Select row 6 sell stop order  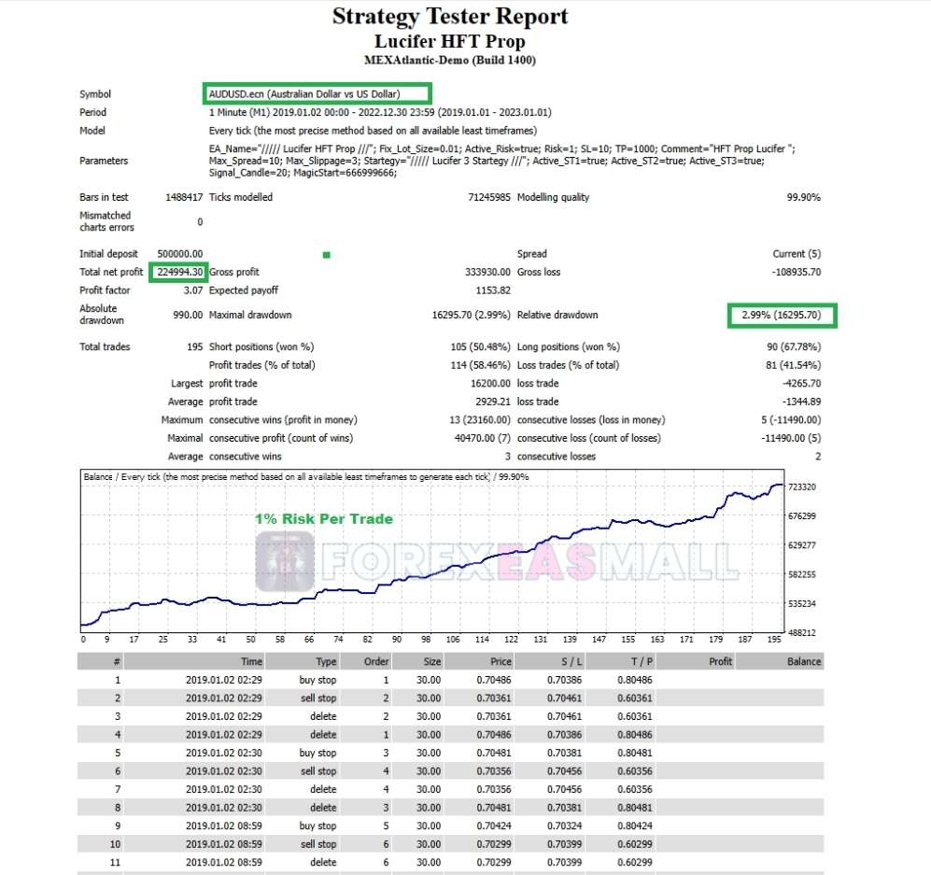coord(450,771)
